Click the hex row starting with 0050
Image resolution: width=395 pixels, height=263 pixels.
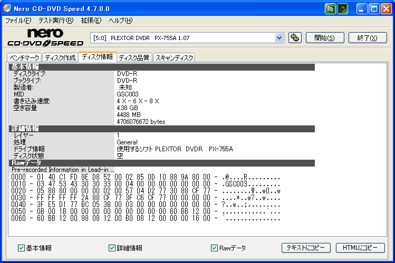coord(146,211)
